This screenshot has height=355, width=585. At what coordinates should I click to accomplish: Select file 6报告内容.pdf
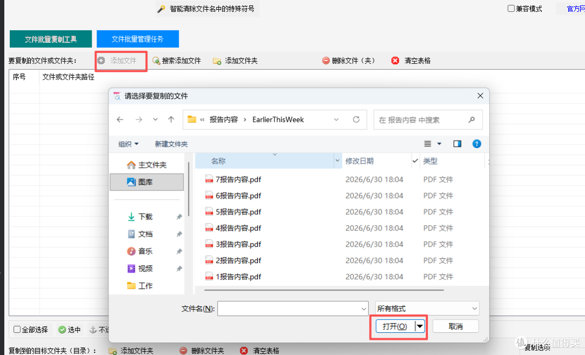point(238,195)
